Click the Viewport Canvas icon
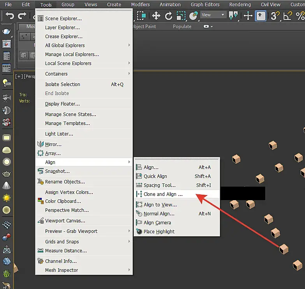The width and height of the screenshot is (305, 289). 41,220
